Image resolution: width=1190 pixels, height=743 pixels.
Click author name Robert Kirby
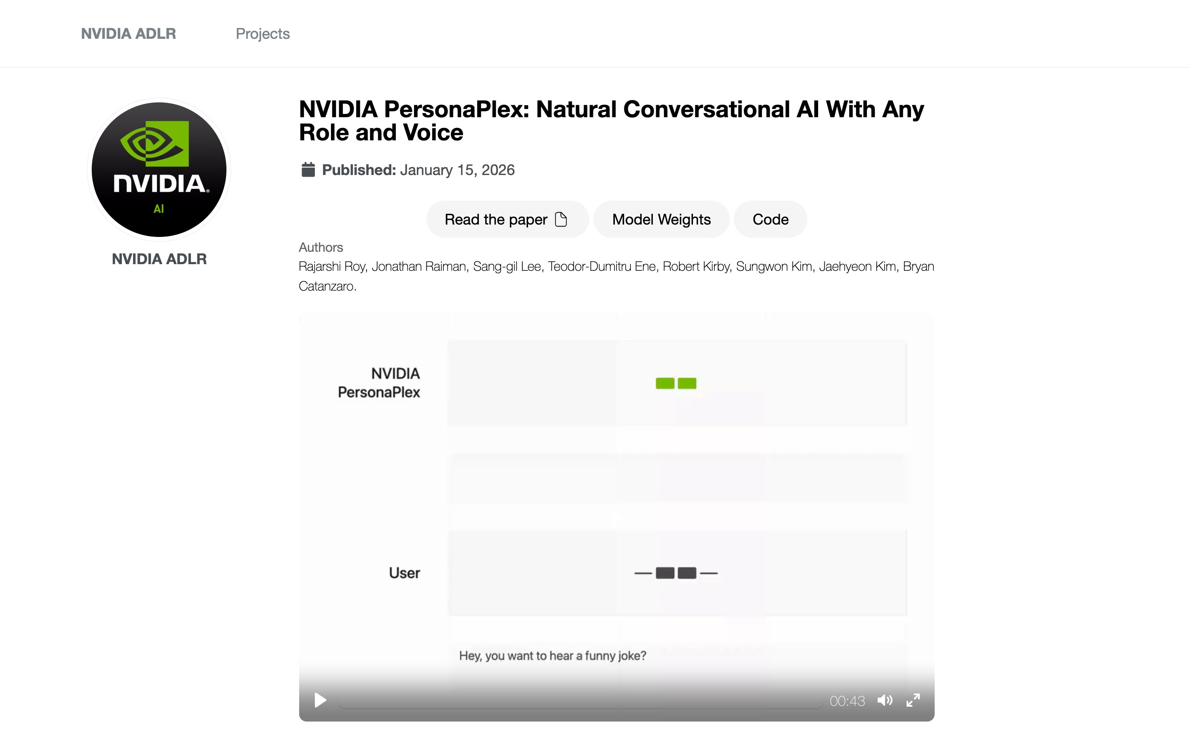coord(696,266)
